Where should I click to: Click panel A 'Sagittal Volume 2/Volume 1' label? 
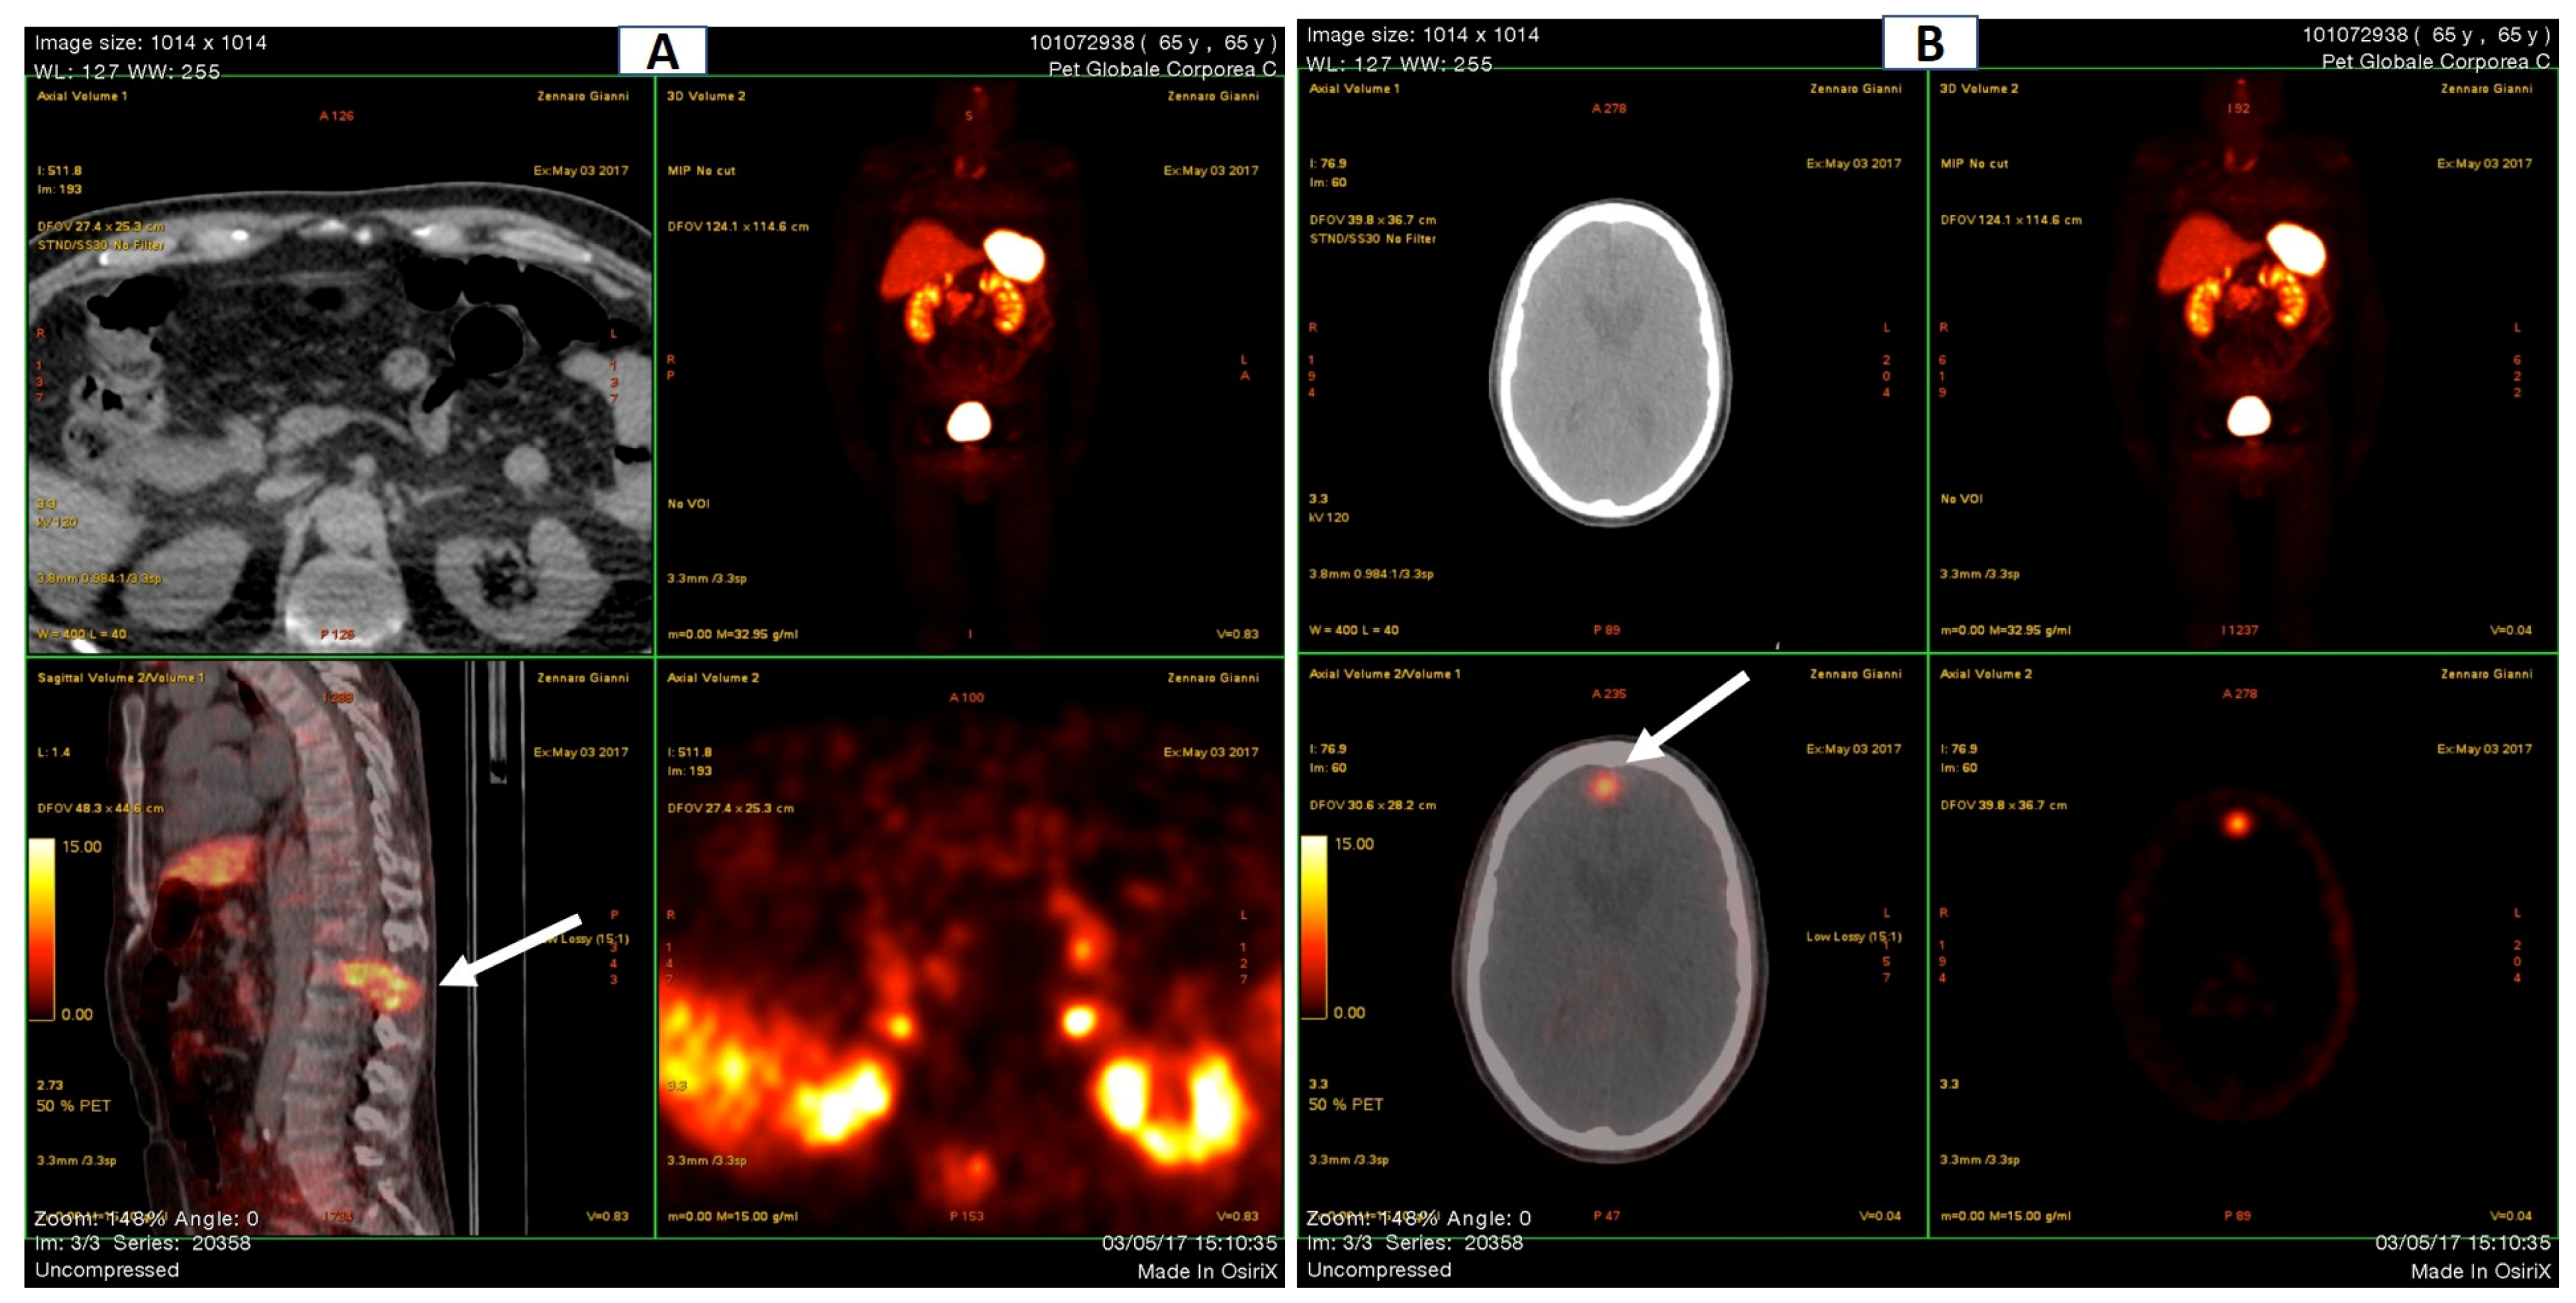(x=121, y=678)
